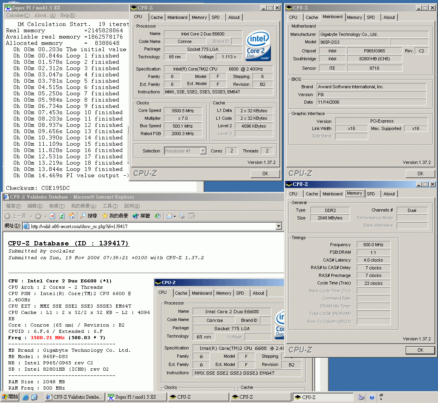Open the 編輯(E) Edit menu in IE
The image size is (438, 403).
pyautogui.click(x=35, y=206)
